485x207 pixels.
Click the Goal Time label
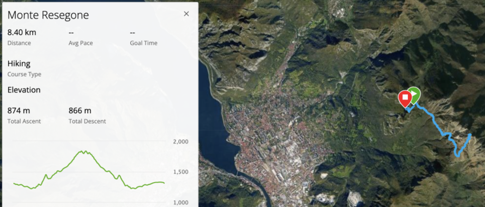point(144,43)
